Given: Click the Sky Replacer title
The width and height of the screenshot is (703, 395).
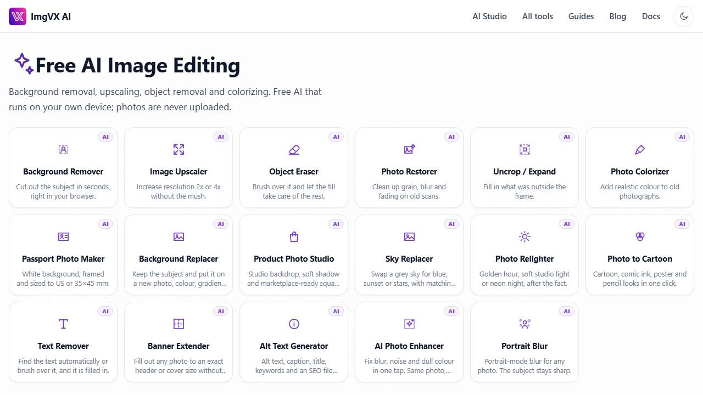Looking at the screenshot, I should tap(409, 259).
